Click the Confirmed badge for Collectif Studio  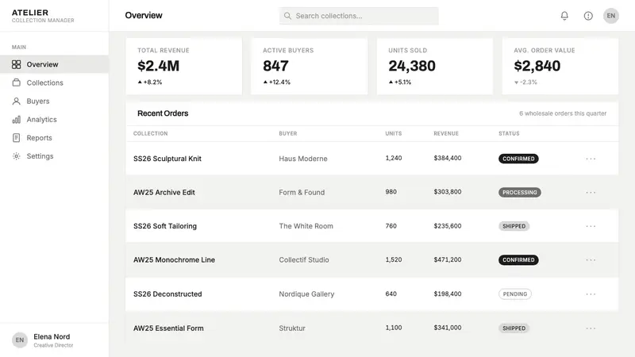[x=518, y=260]
